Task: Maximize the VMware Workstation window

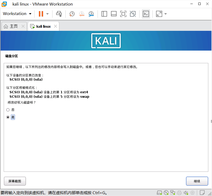Action: pos(199,4)
